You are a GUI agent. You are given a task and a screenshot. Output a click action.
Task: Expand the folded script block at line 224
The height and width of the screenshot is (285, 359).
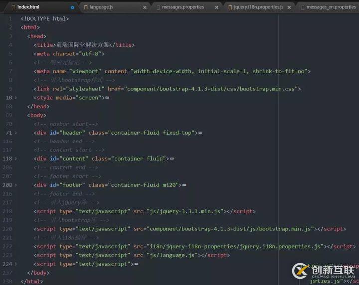click(x=16, y=264)
